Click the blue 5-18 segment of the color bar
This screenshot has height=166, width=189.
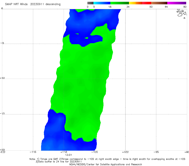point(102,3)
